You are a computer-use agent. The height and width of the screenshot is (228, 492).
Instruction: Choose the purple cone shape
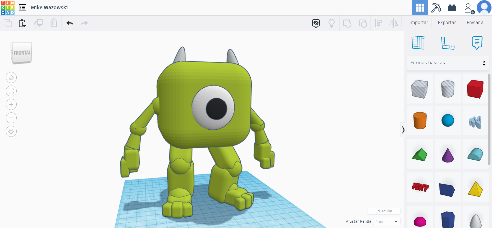[448, 154]
